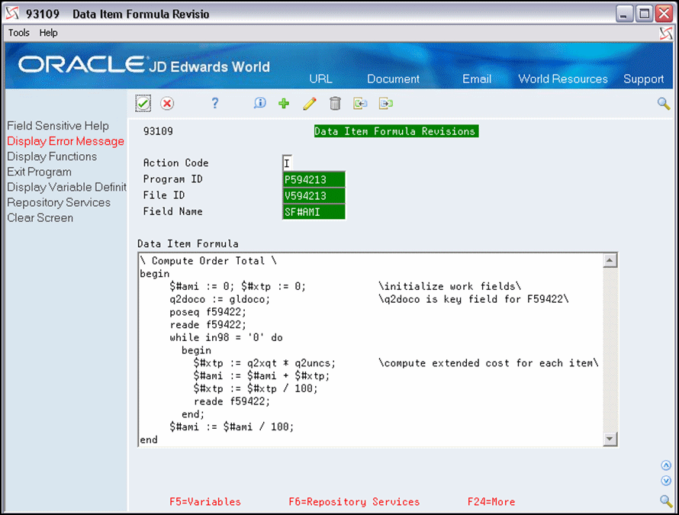Click the 'q2doco is key field' comment
This screenshot has height=515, width=679.
(x=473, y=299)
